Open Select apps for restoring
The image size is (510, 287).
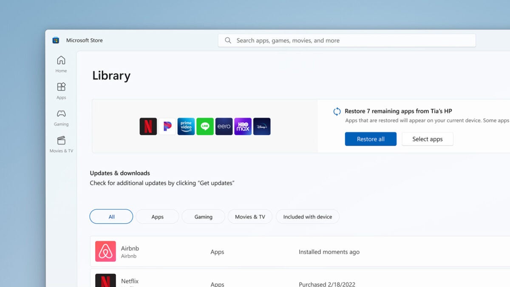[x=427, y=139]
